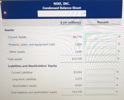Select the Current Assets percent field

tap(101, 37)
